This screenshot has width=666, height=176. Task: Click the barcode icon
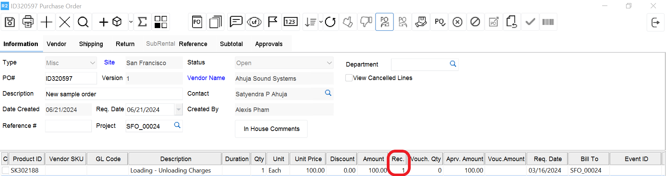(548, 22)
